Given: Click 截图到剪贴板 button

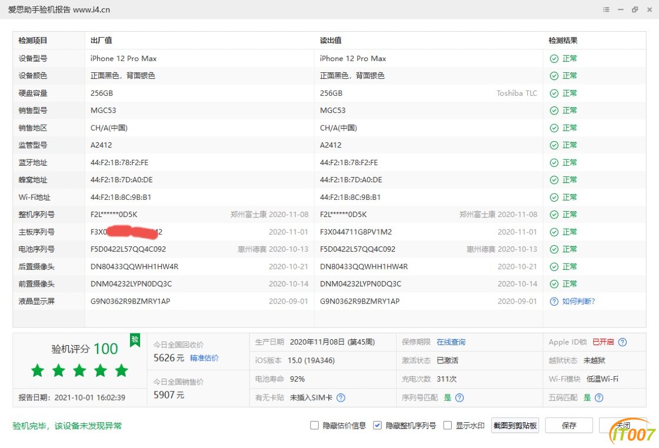Looking at the screenshot, I should coord(515,425).
